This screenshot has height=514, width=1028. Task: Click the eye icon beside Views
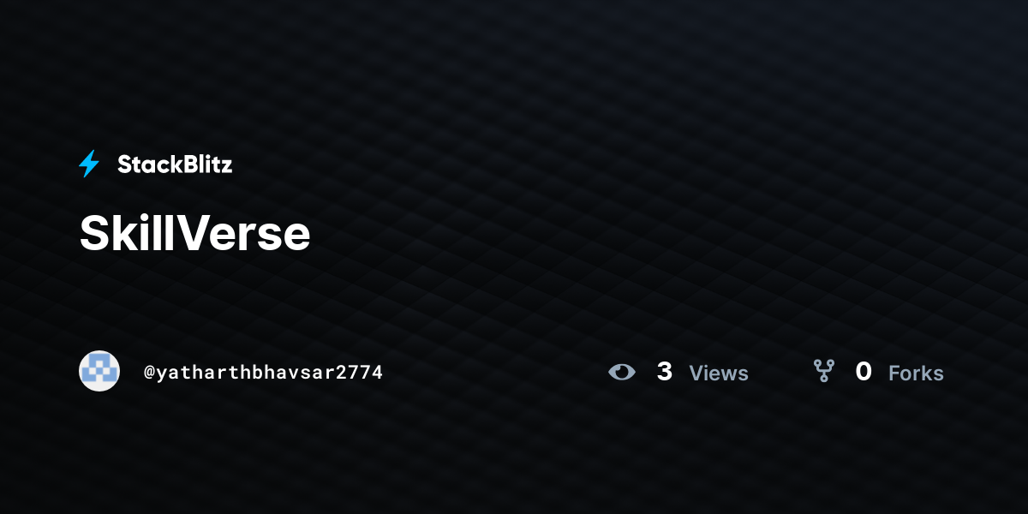click(x=622, y=372)
